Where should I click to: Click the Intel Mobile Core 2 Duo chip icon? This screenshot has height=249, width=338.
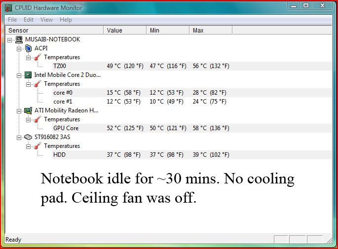pos(28,75)
